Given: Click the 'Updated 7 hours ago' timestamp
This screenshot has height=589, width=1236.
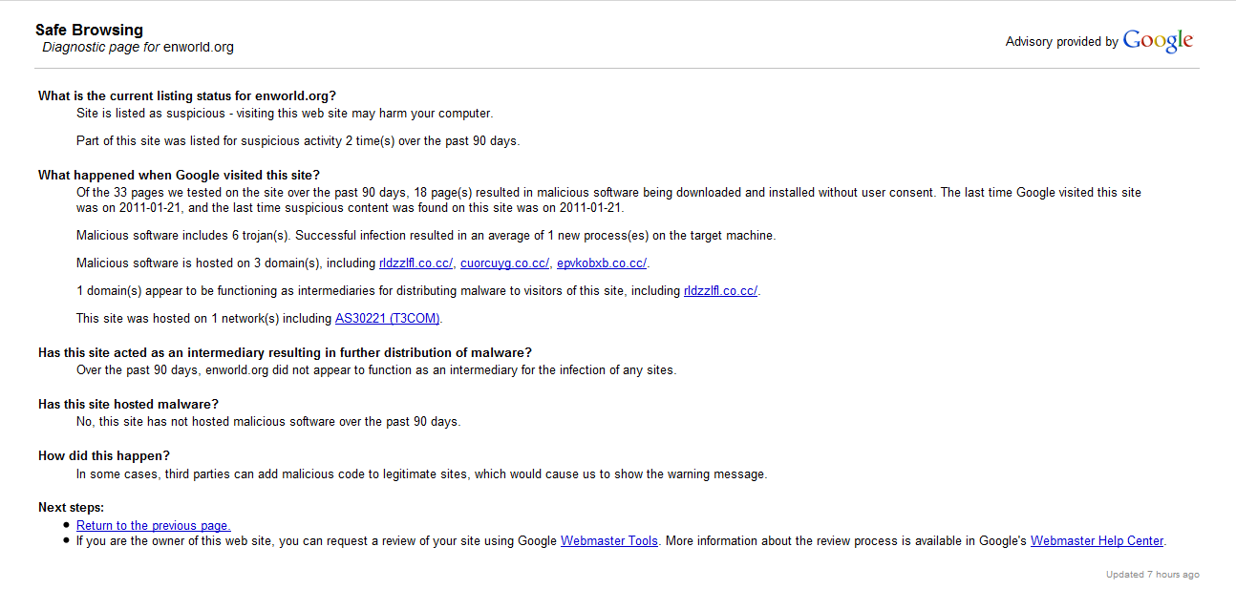Looking at the screenshot, I should tap(1152, 575).
